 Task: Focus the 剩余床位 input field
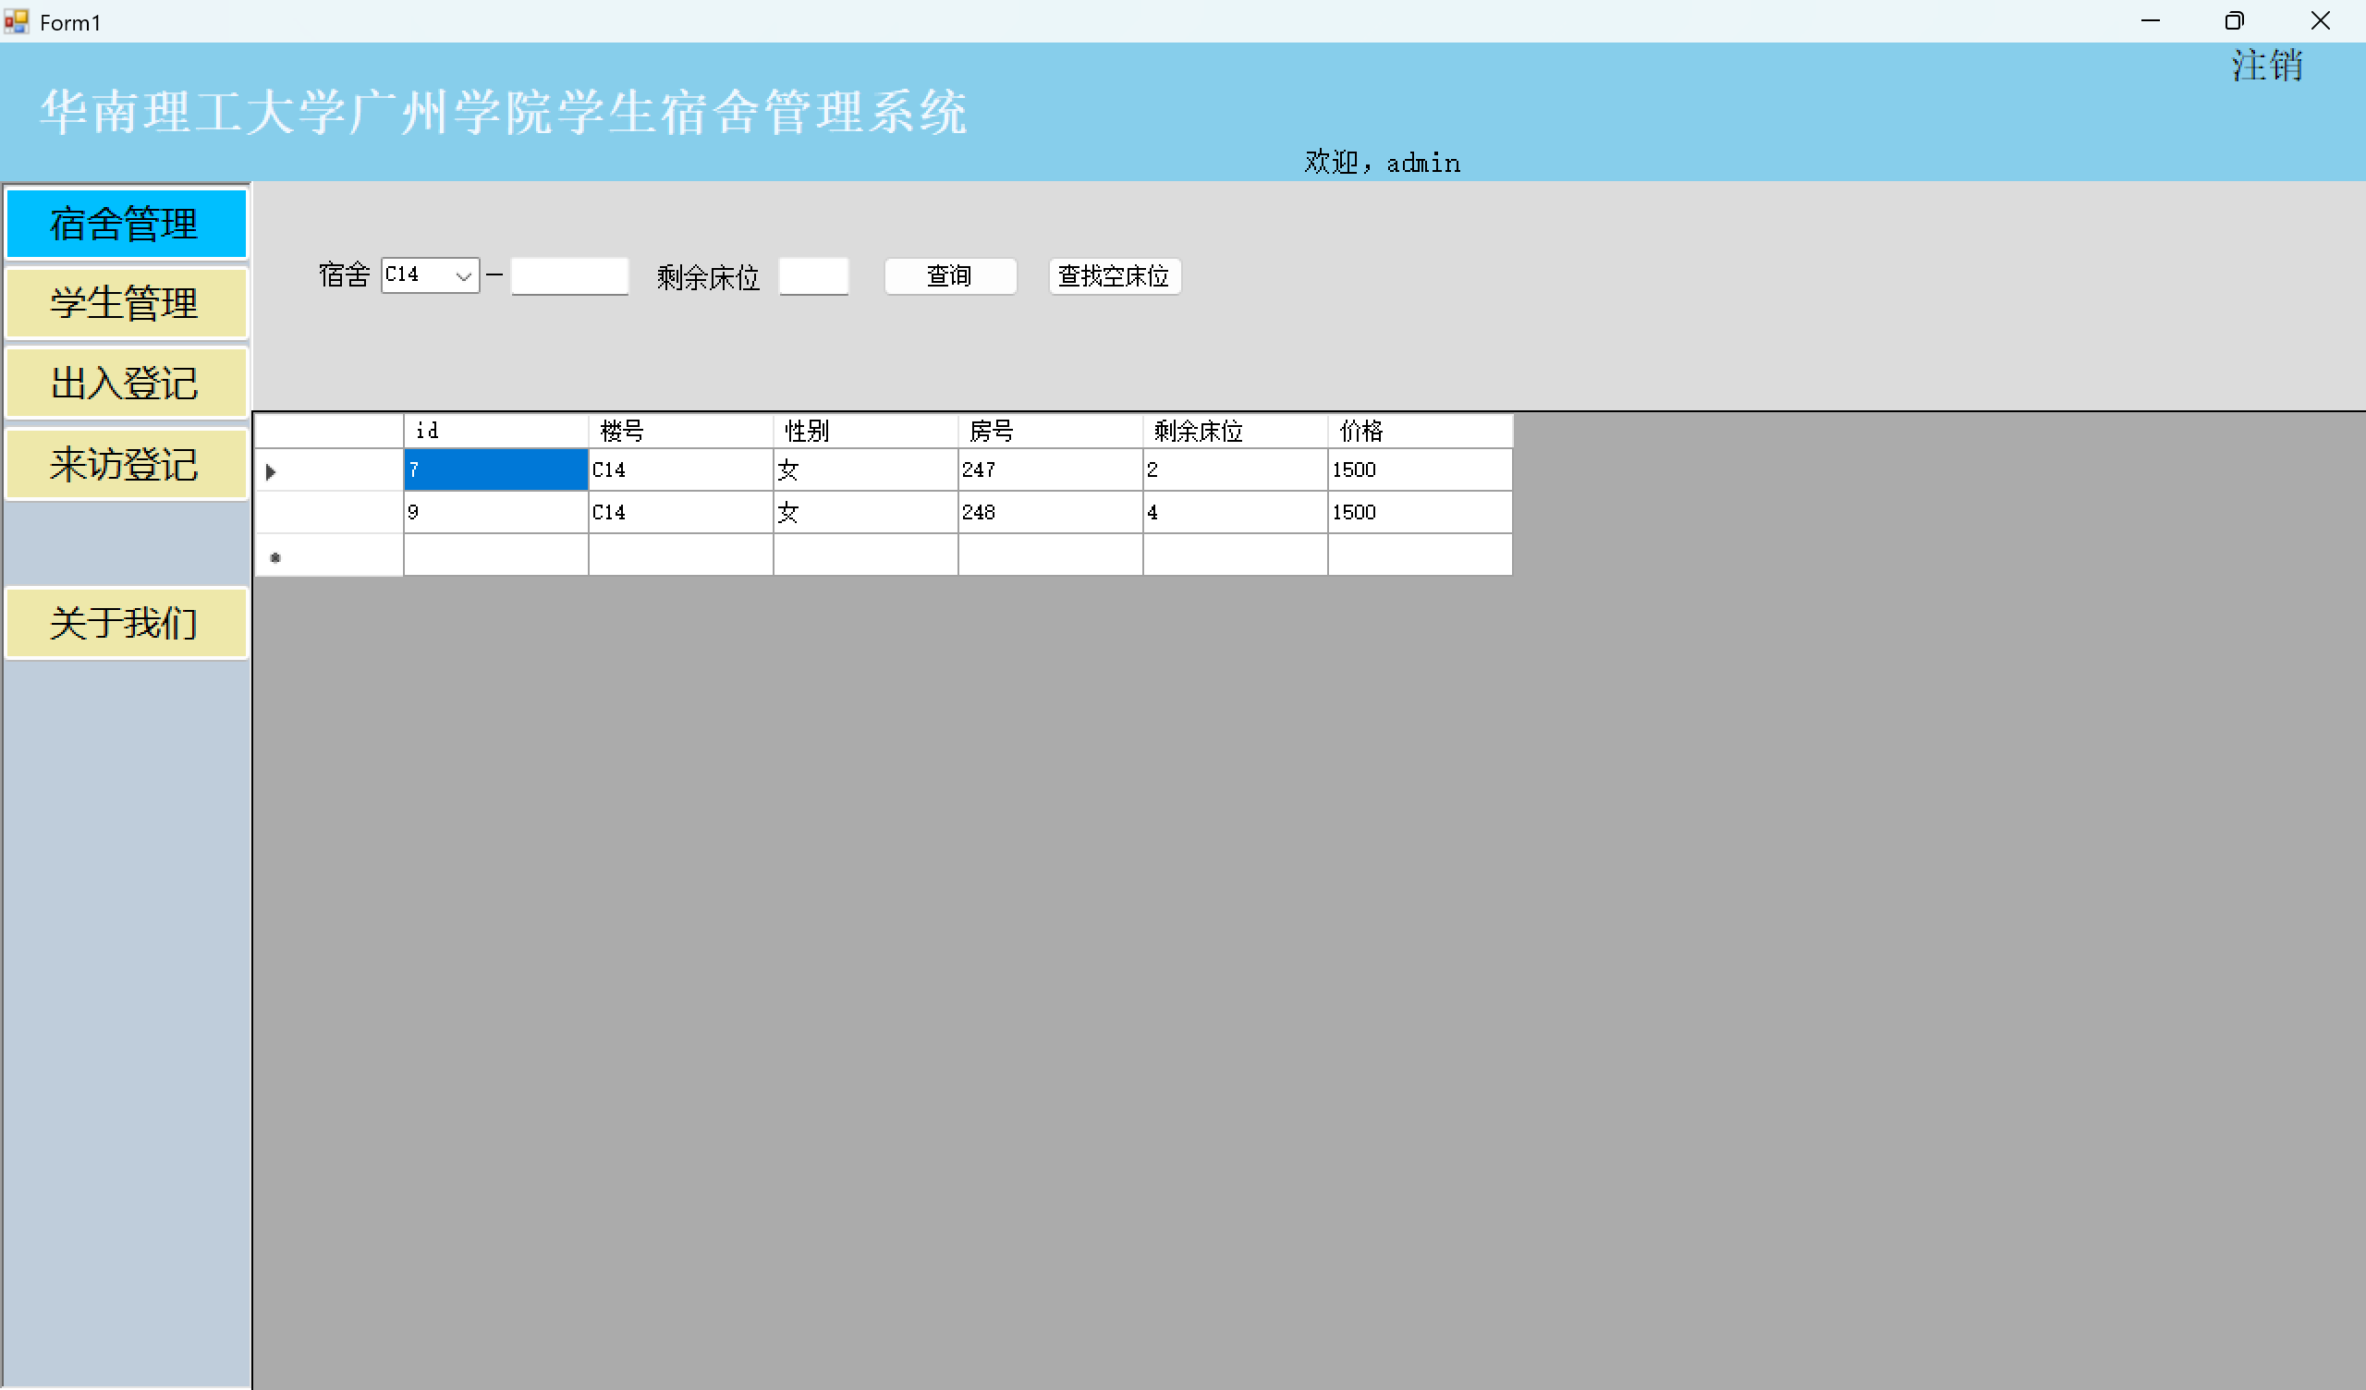pos(813,276)
